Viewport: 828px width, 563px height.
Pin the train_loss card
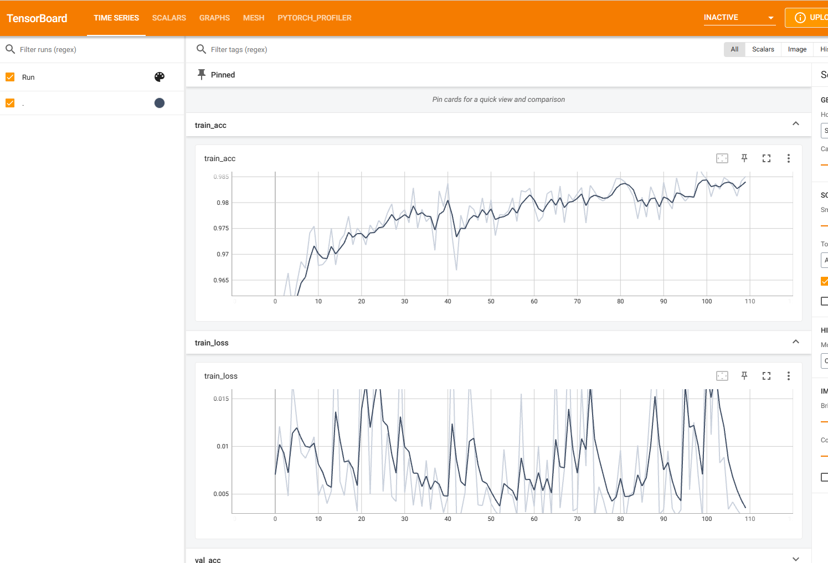pos(744,376)
